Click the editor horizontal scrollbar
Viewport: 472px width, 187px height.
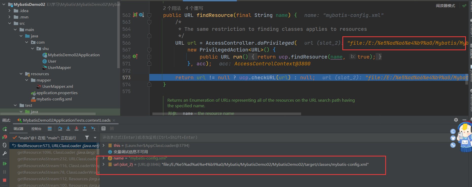tap(227, 114)
